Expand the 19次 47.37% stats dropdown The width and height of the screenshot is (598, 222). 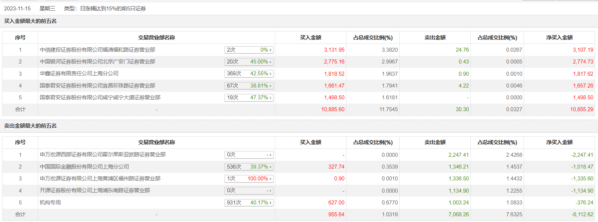pyautogui.click(x=249, y=98)
